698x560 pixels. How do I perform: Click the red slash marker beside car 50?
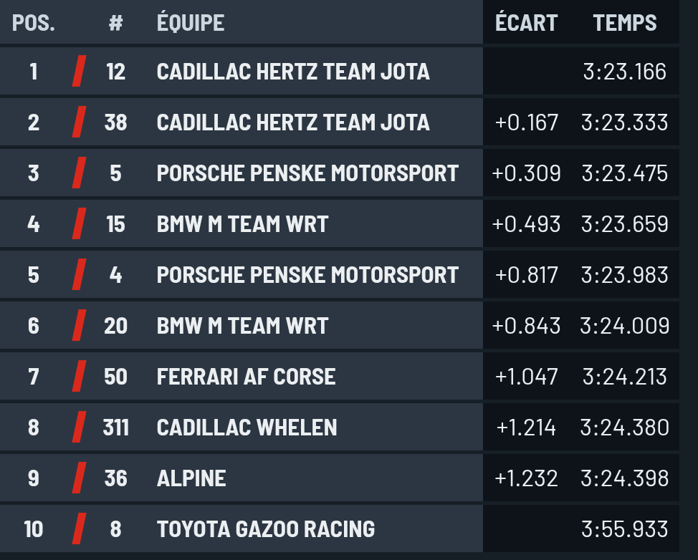(x=80, y=376)
